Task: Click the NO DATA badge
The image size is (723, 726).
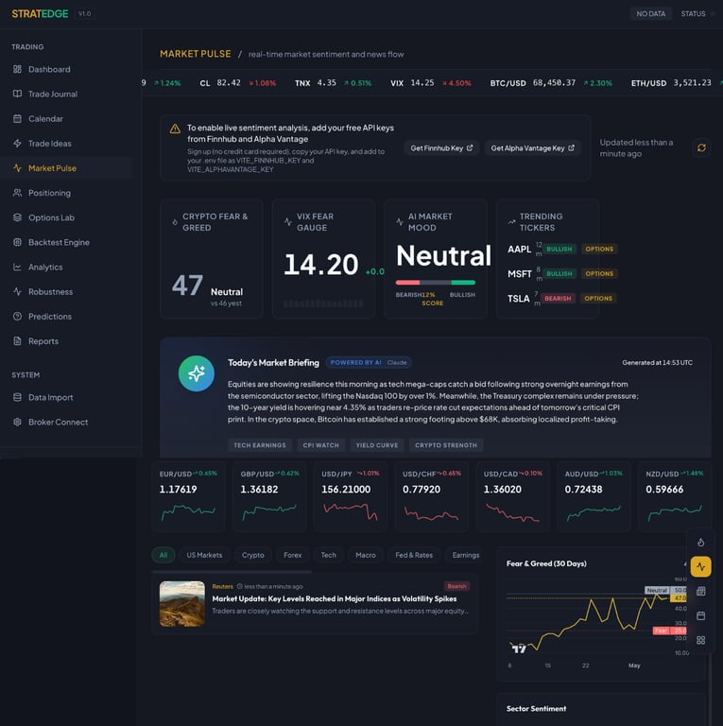Action: [x=650, y=14]
